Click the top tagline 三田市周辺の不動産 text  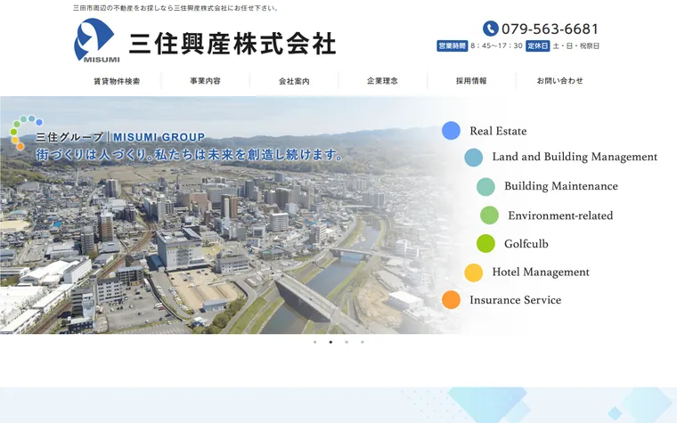[175, 8]
